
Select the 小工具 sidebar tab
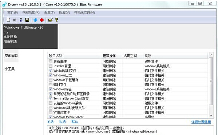click(9, 69)
